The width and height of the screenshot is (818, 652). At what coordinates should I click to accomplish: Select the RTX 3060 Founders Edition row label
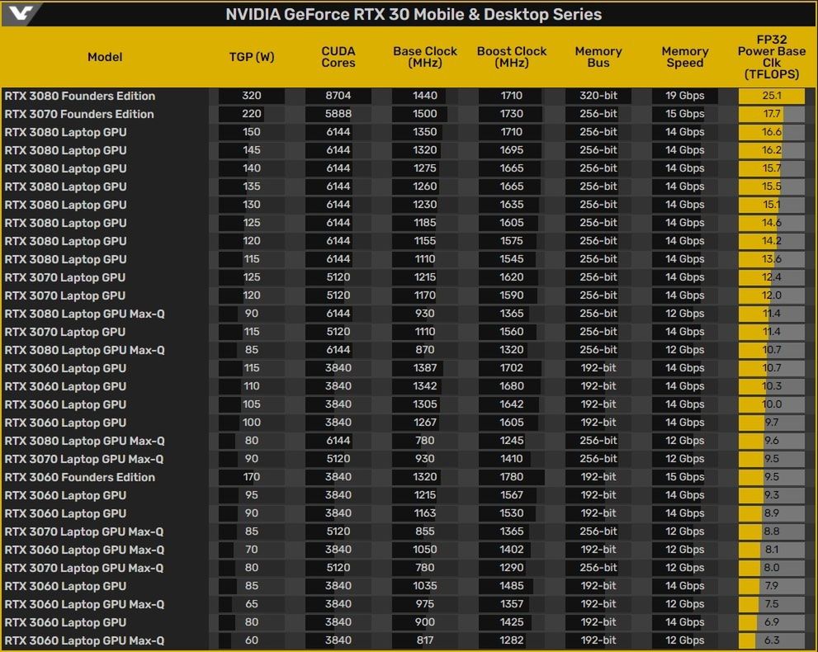[80, 477]
